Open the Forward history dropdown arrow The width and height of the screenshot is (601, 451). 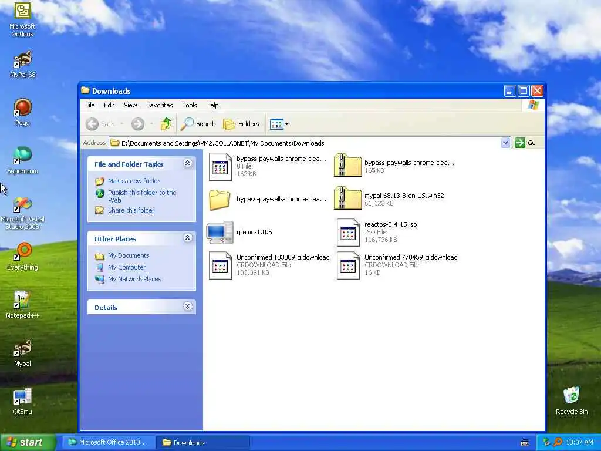(x=151, y=124)
